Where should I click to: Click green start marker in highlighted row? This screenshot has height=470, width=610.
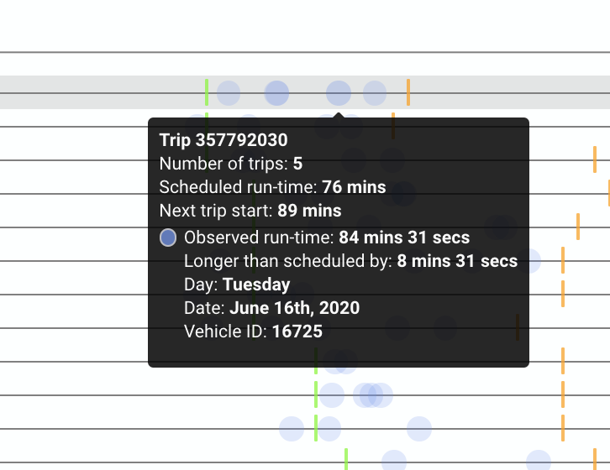[x=207, y=92]
